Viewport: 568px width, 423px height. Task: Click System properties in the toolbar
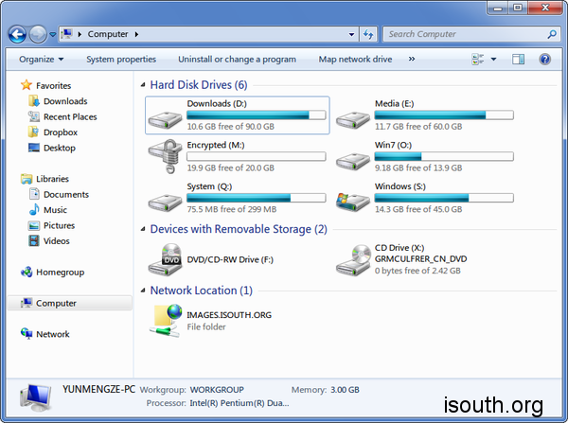point(121,59)
